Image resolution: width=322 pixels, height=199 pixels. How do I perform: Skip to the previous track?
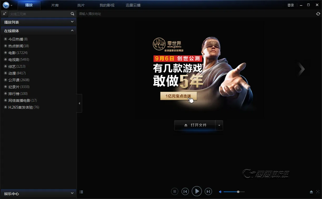[185, 192]
